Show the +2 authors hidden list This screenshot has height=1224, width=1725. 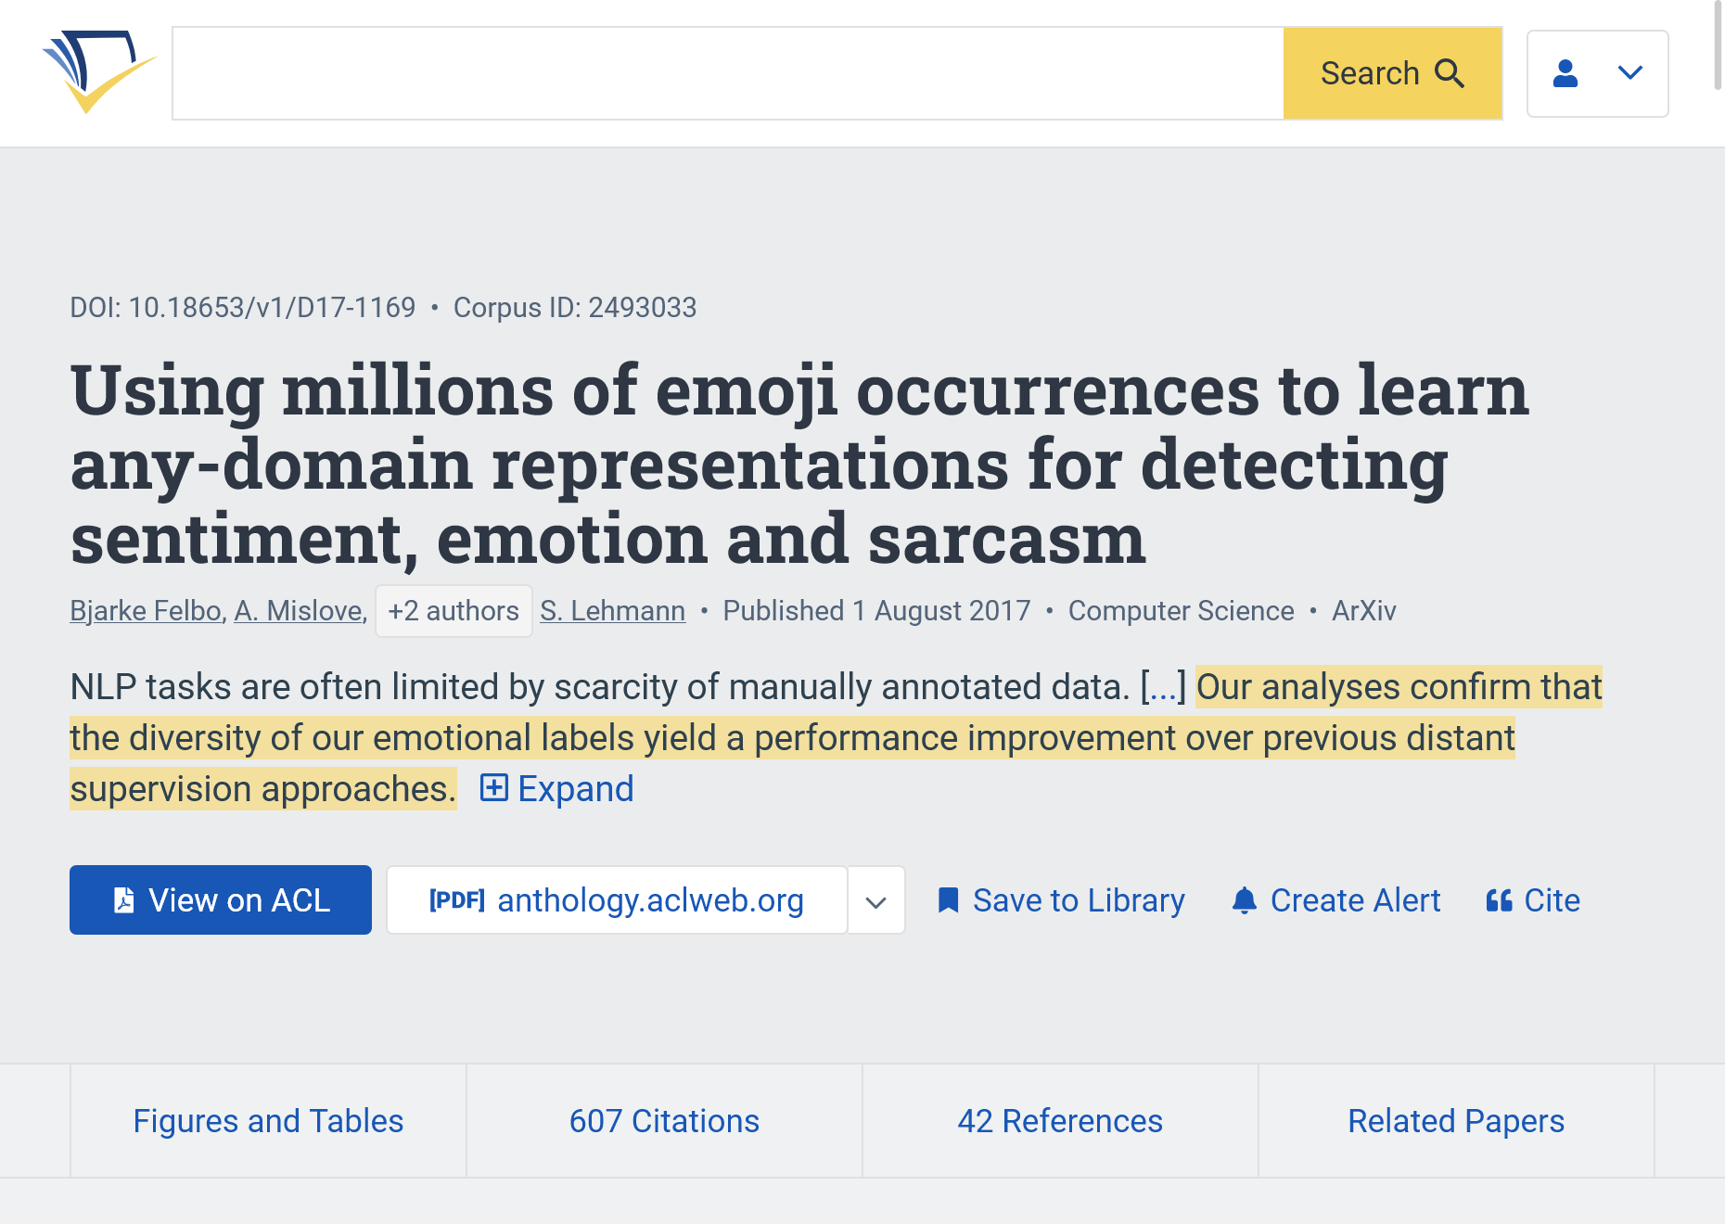pos(454,611)
